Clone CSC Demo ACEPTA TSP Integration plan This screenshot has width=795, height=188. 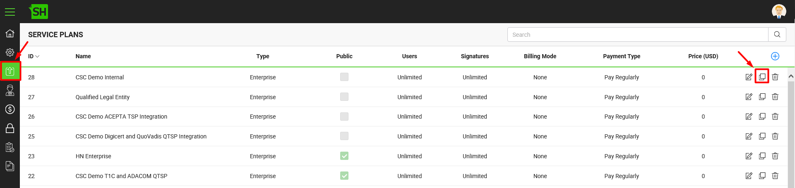click(762, 117)
